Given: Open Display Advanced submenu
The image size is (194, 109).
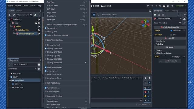Looking at the screenshot, I should tap(67, 63).
